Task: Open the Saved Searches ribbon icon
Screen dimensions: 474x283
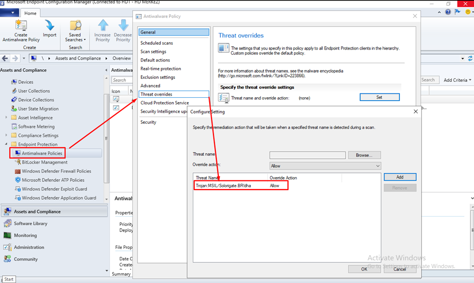Action: 75,26
